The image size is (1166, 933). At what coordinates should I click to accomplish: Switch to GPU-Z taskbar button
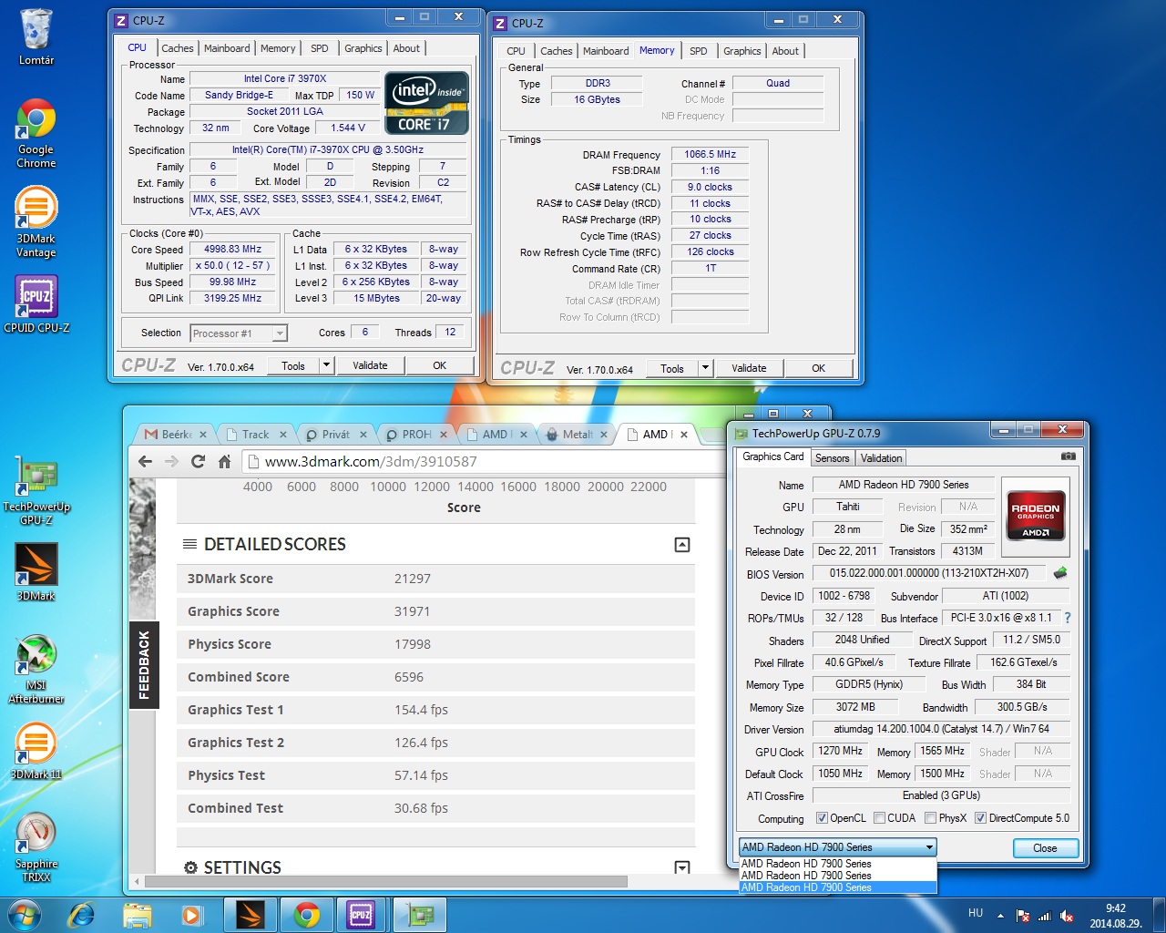(418, 914)
